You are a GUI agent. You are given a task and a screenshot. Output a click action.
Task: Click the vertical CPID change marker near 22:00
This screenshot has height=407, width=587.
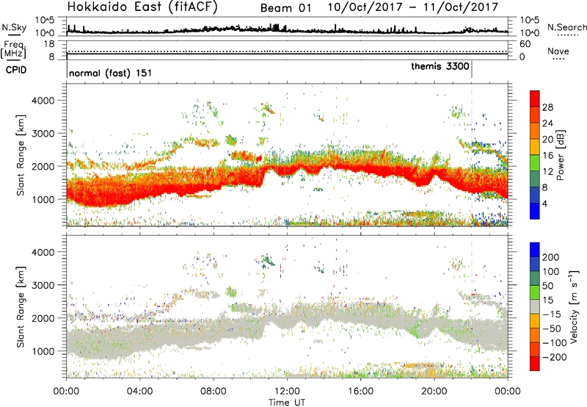(471, 70)
